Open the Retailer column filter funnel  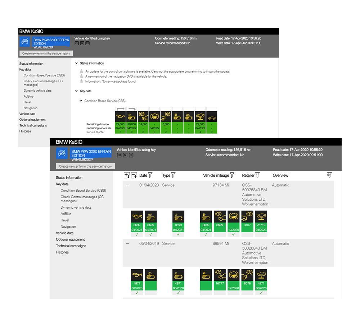point(257,175)
